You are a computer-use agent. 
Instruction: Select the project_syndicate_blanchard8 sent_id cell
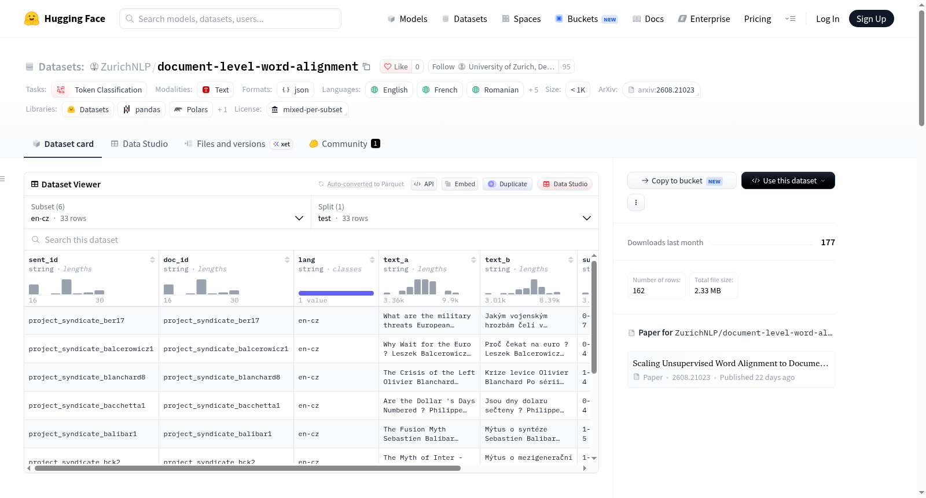coord(91,377)
